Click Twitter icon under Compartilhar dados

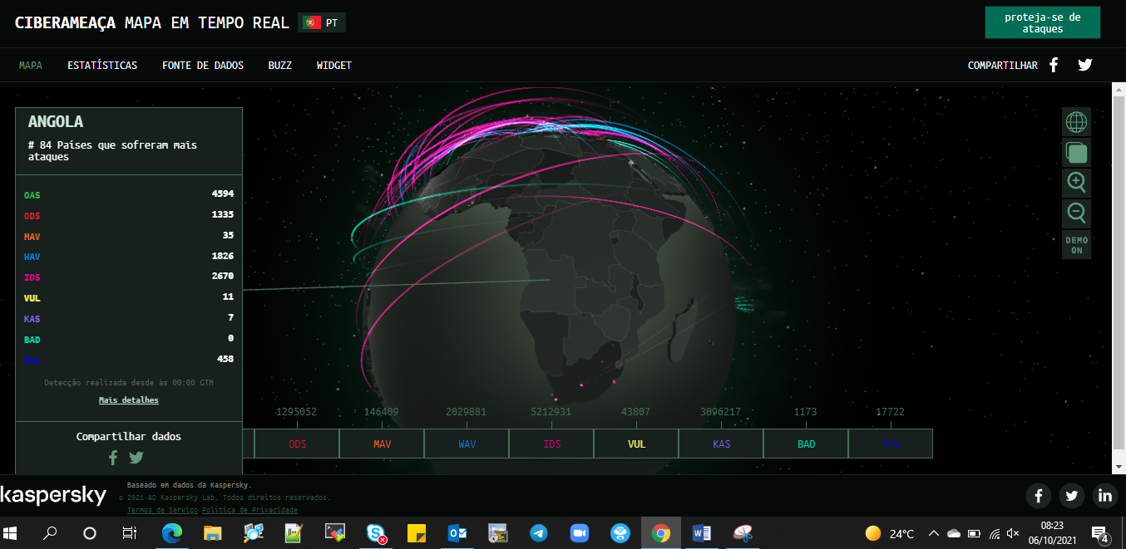(x=136, y=457)
